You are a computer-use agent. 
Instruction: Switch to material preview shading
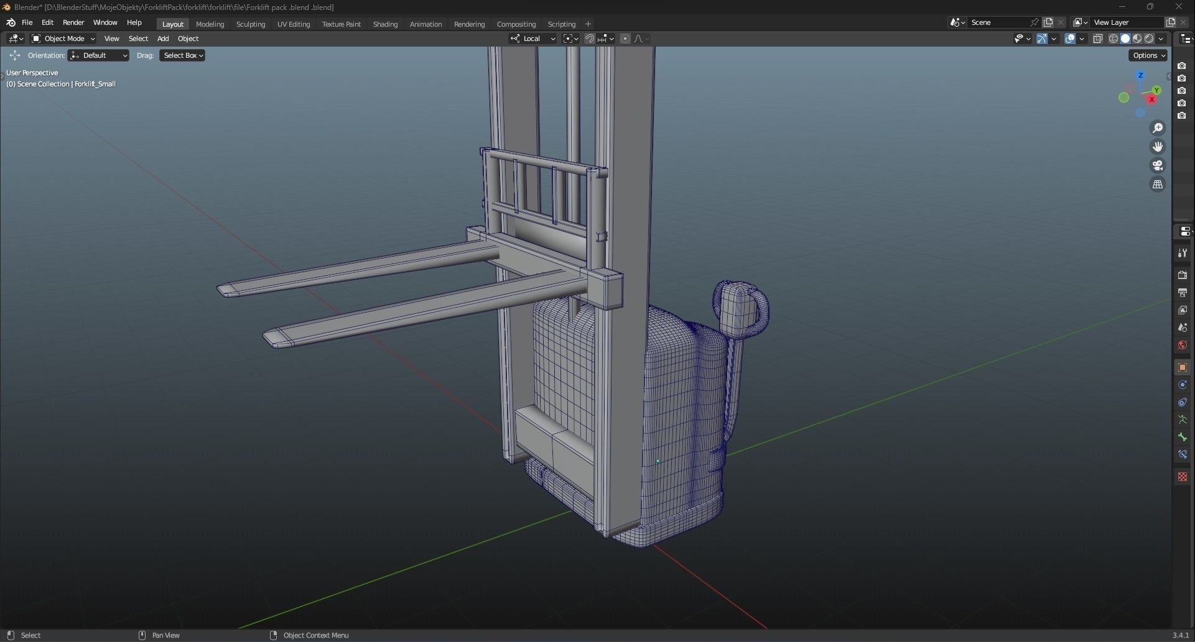(1137, 39)
